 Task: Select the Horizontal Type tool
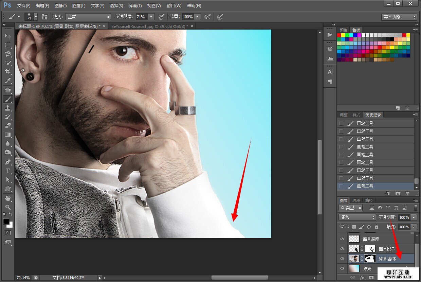click(7, 171)
